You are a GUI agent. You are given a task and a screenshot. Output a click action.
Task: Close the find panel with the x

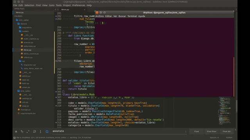[x=236, y=130]
